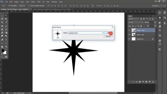The height and width of the screenshot is (94, 167).
Task: Open the layer filter Kind dropdown
Action: [134, 19]
